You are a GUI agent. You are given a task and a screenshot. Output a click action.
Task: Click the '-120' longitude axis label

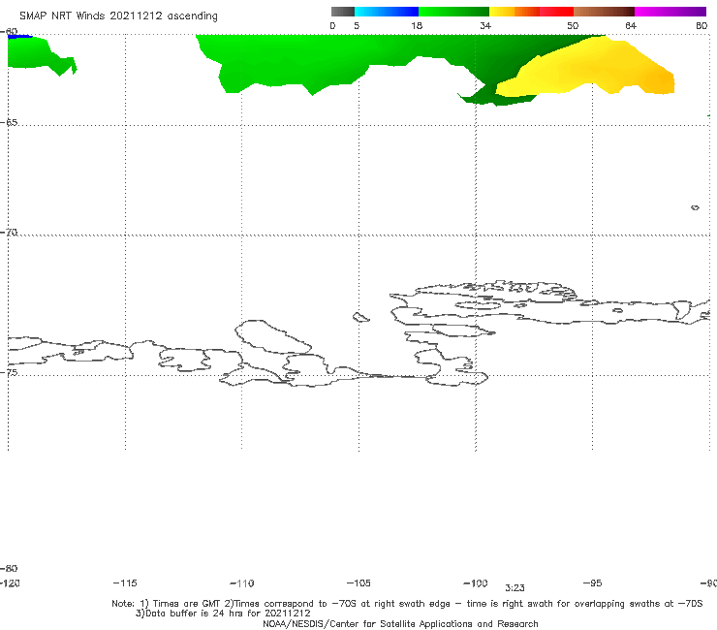pos(10,583)
